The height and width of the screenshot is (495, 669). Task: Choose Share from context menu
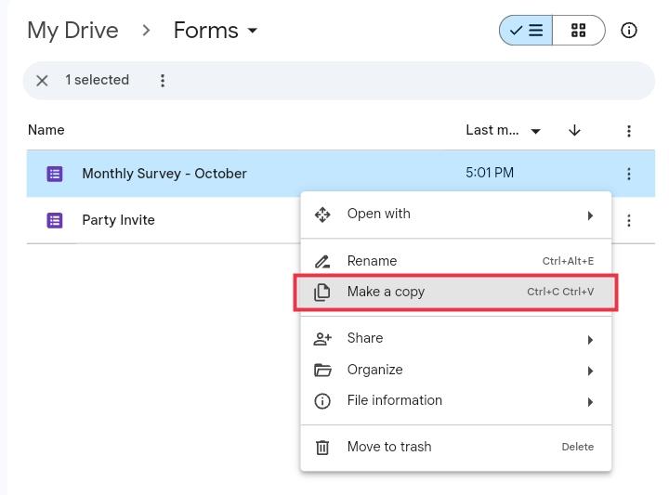coord(455,339)
